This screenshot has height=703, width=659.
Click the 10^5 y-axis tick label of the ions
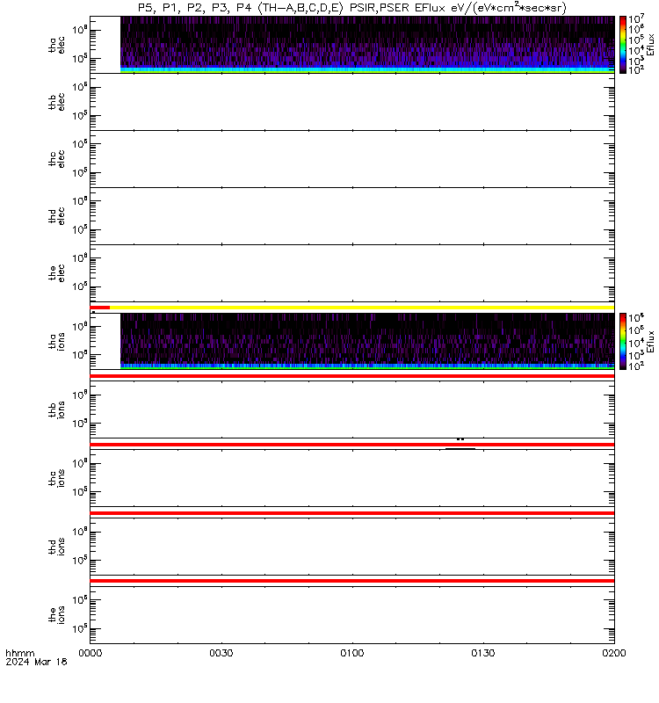80,629
